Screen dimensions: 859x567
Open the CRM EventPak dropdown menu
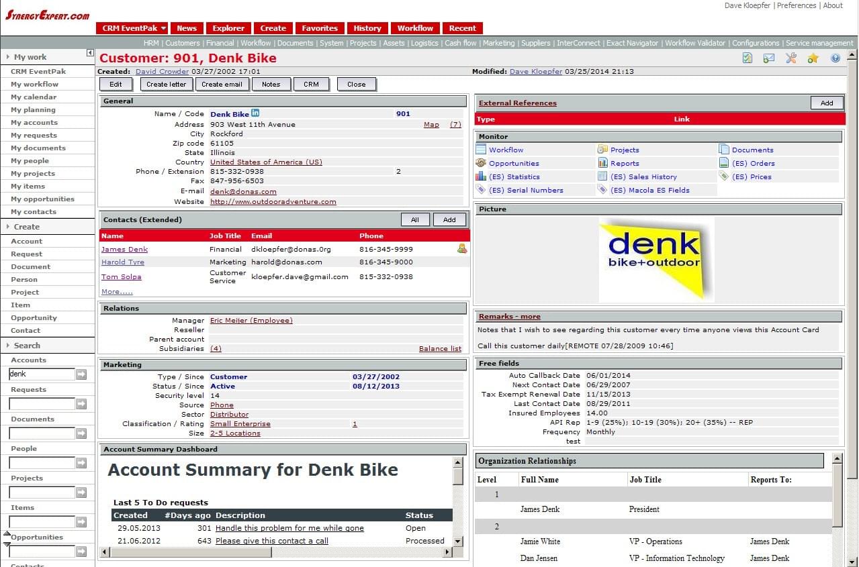(x=132, y=28)
